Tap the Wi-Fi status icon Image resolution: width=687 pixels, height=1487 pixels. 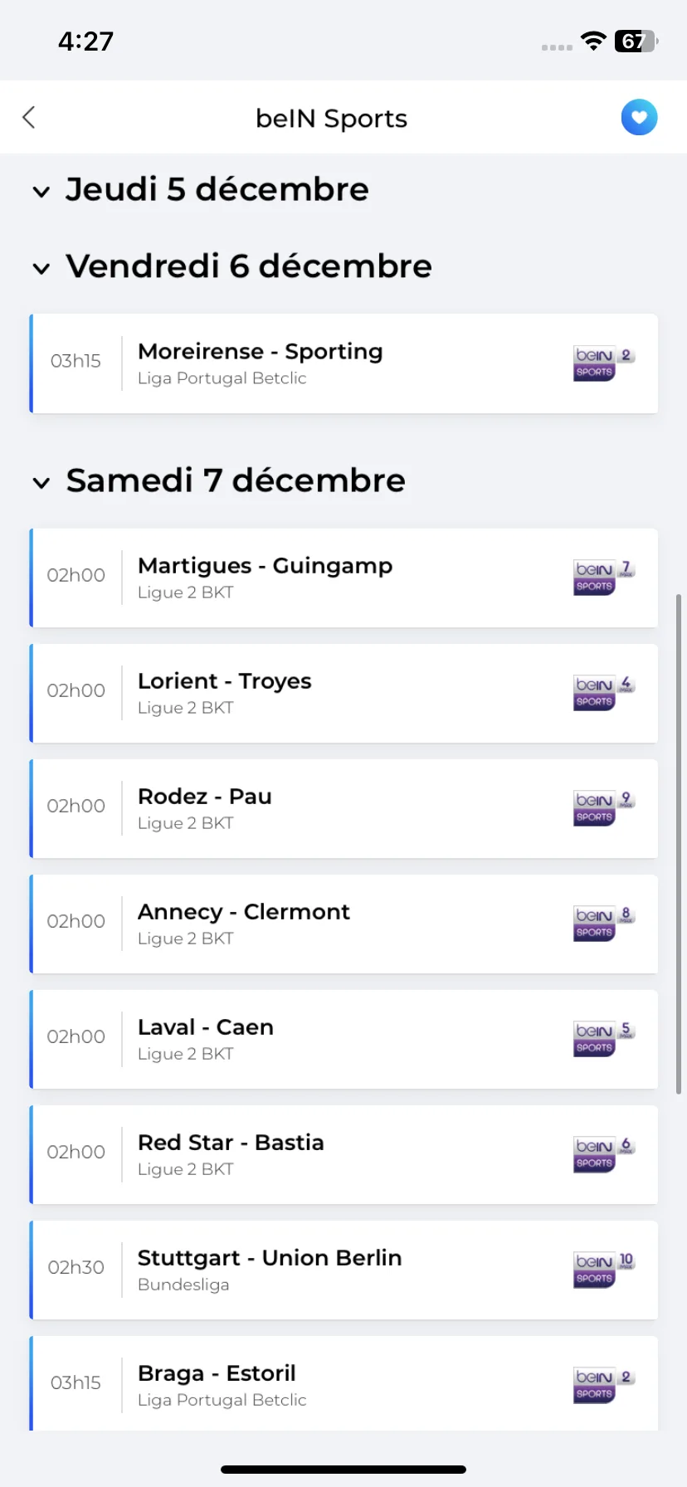click(593, 41)
